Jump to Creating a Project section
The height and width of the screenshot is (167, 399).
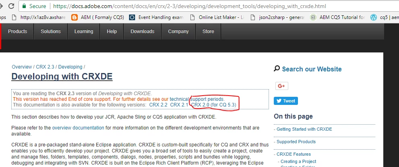298,161
